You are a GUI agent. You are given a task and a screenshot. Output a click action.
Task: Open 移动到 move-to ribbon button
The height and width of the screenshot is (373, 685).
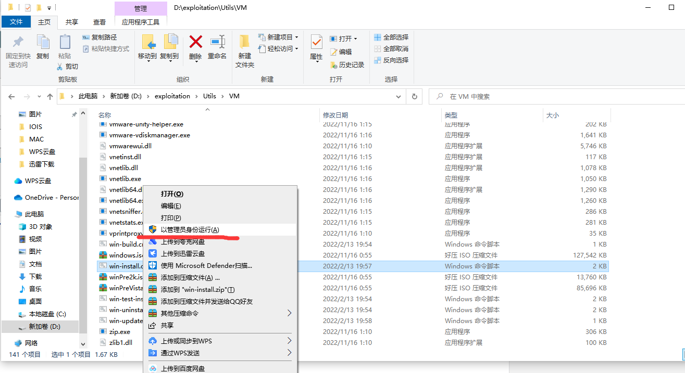pyautogui.click(x=147, y=48)
